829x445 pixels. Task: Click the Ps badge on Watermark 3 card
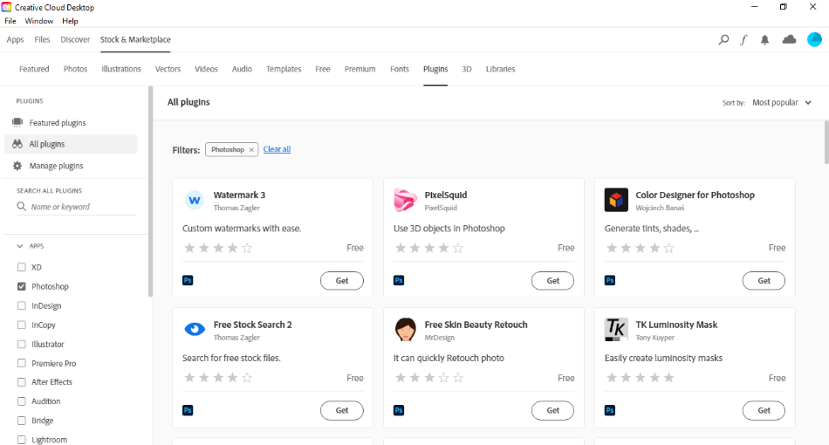pos(188,280)
